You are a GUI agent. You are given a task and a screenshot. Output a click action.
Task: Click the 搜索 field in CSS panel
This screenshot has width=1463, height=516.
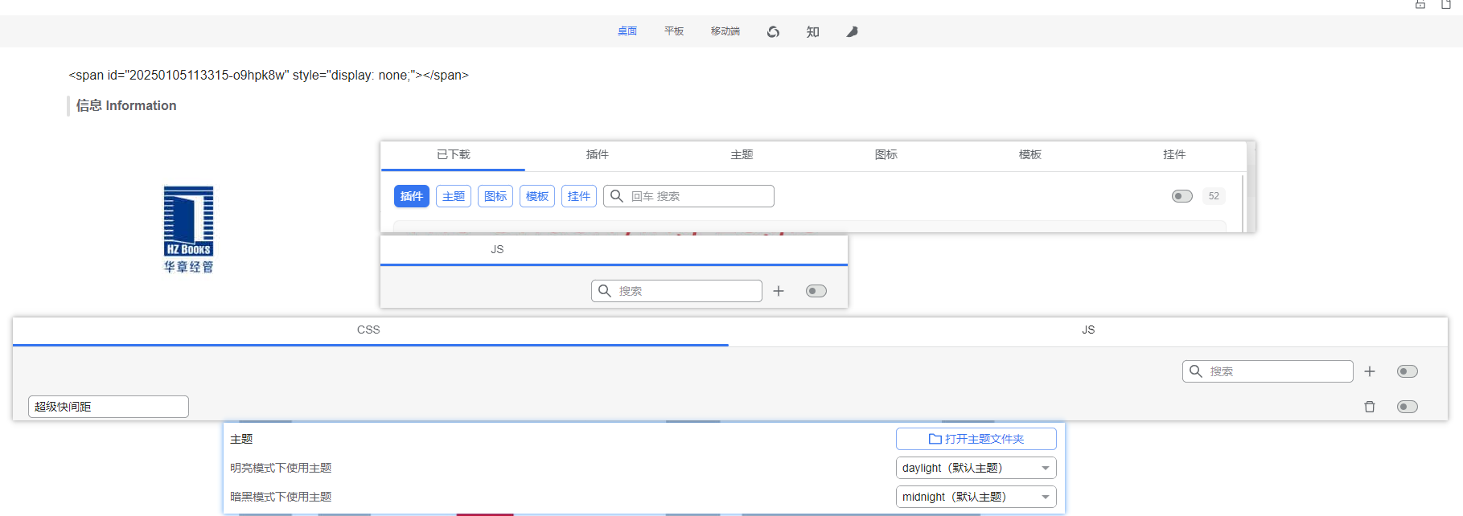tap(1268, 371)
